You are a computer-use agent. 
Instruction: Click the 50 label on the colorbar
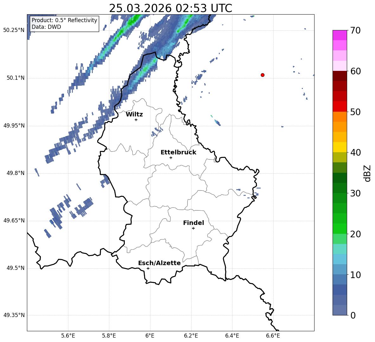pyautogui.click(x=355, y=112)
